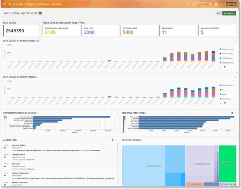Click the Start Tour button
The width and height of the screenshot is (241, 189).
coord(231,4)
